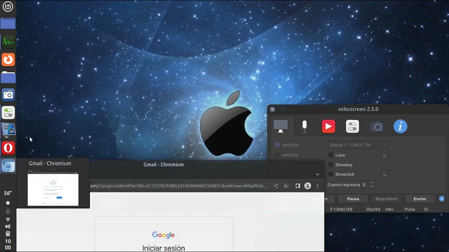
Task: Click the Cuenta regresiva number field
Action: 365,184
